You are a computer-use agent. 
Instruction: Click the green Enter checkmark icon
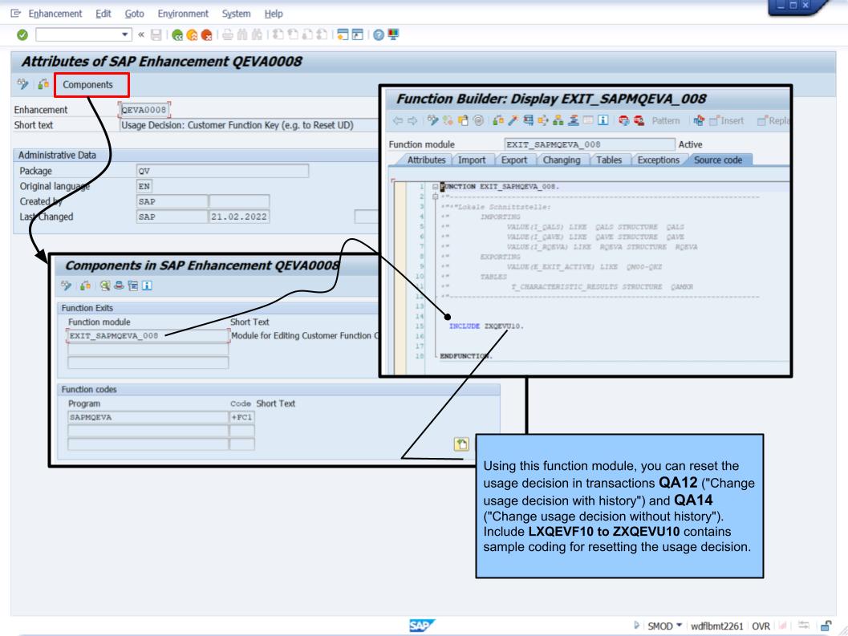(22, 35)
